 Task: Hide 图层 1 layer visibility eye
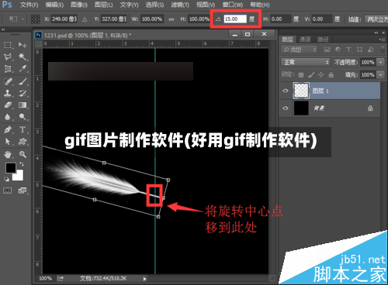pyautogui.click(x=286, y=91)
